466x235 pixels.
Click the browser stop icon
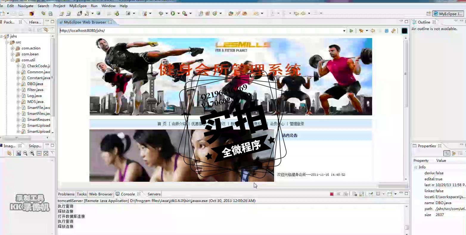point(386,31)
